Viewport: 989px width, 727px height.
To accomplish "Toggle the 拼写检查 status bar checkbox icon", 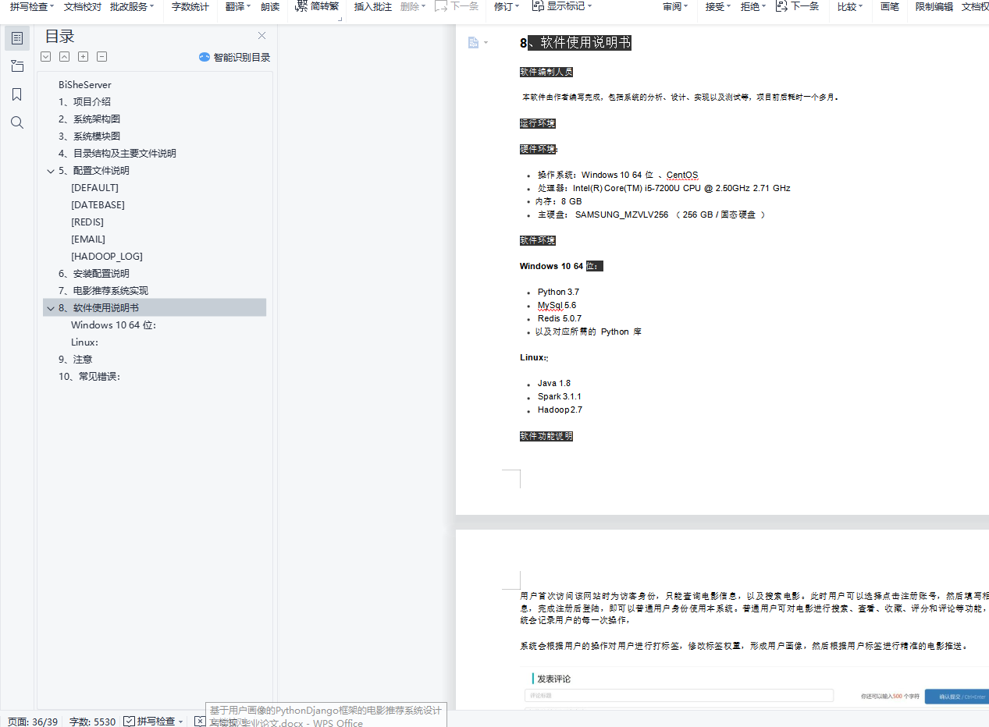I will point(130,722).
